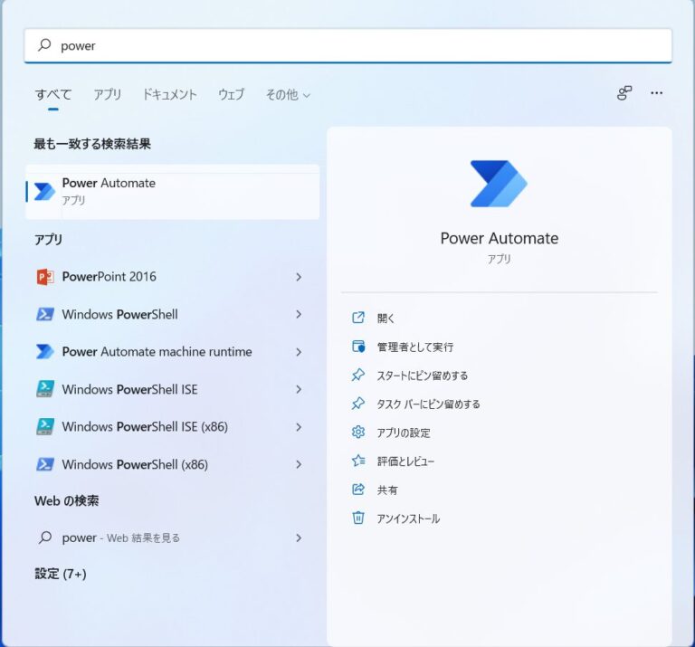Expand Power Automate machine runtime chevron

(x=299, y=352)
